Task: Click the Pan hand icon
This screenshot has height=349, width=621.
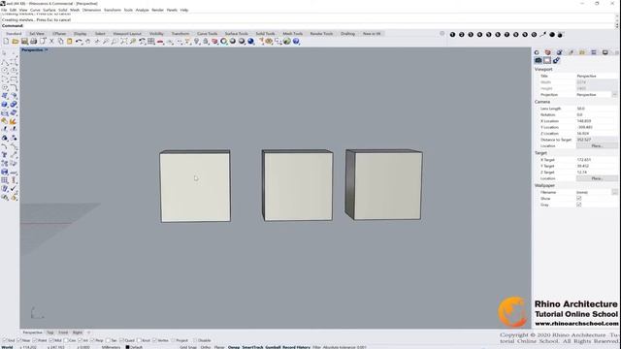Action: 87,41
